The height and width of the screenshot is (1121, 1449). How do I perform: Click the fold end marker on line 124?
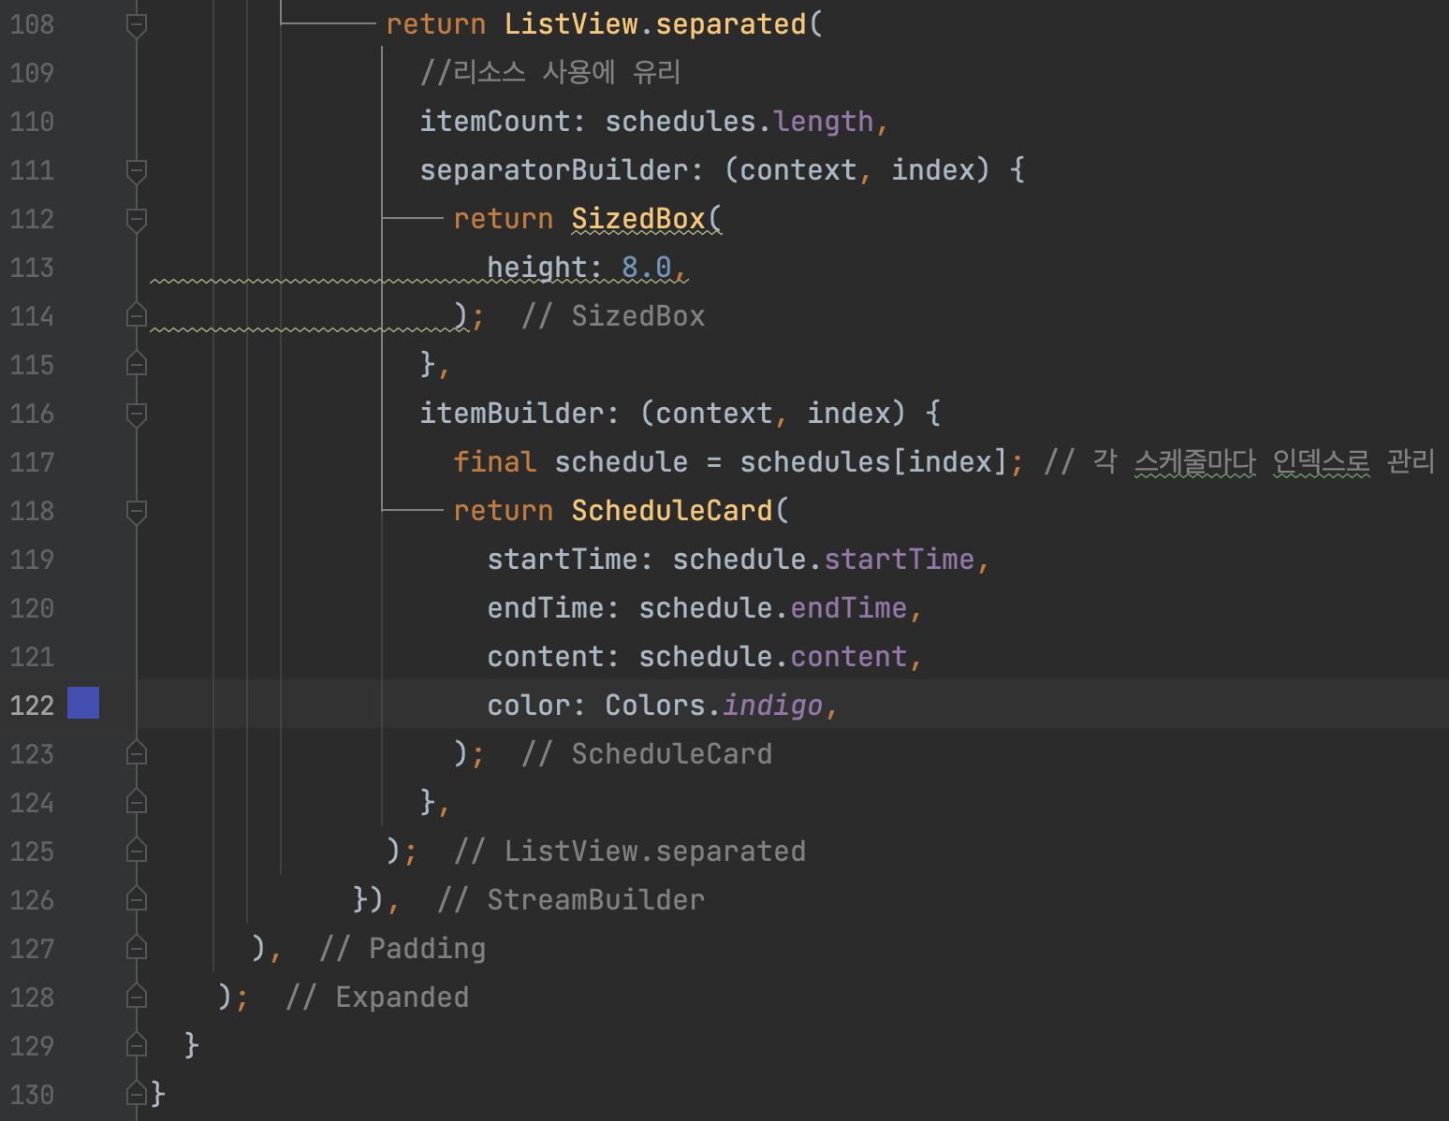pyautogui.click(x=137, y=802)
